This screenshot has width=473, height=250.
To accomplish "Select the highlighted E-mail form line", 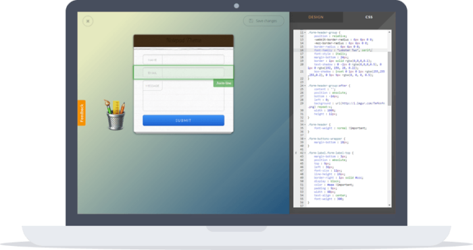I will pyautogui.click(x=183, y=73).
